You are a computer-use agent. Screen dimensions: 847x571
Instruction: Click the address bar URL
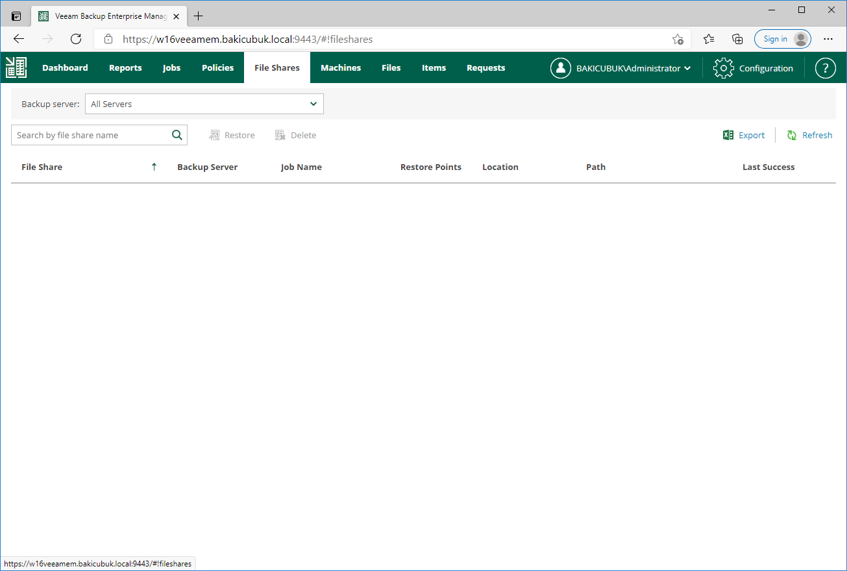point(247,39)
